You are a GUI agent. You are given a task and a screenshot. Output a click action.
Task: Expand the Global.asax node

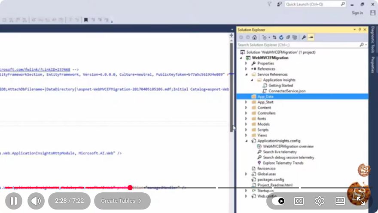point(246,174)
